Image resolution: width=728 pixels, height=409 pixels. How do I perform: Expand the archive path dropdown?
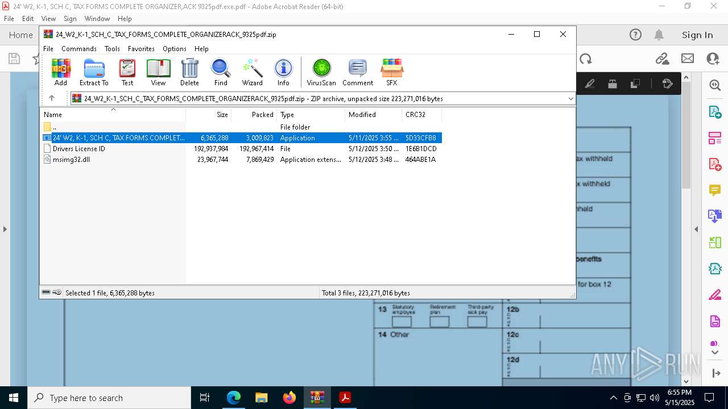pyautogui.click(x=570, y=99)
